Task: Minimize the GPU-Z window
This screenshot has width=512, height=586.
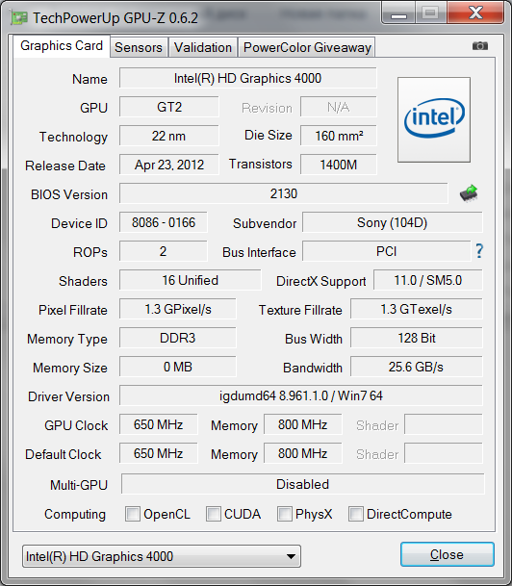Action: point(398,13)
